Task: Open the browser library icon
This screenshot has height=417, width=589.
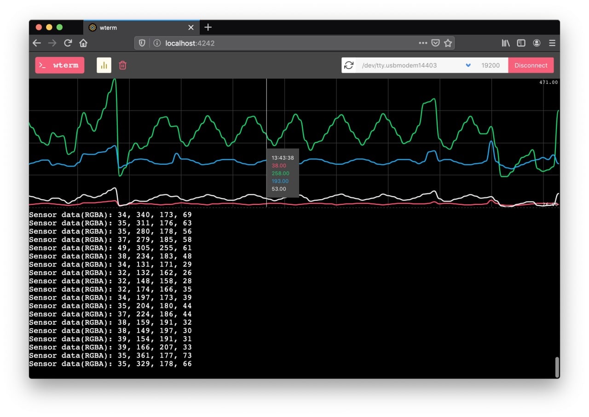Action: pyautogui.click(x=506, y=43)
